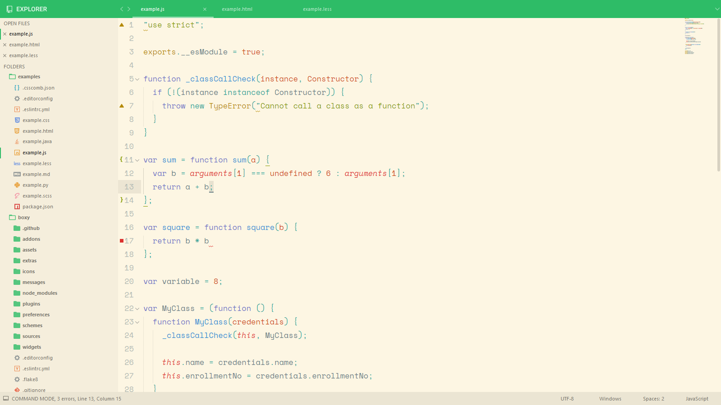
Task: Click the CSS icon beside example.css
Action: (x=17, y=120)
